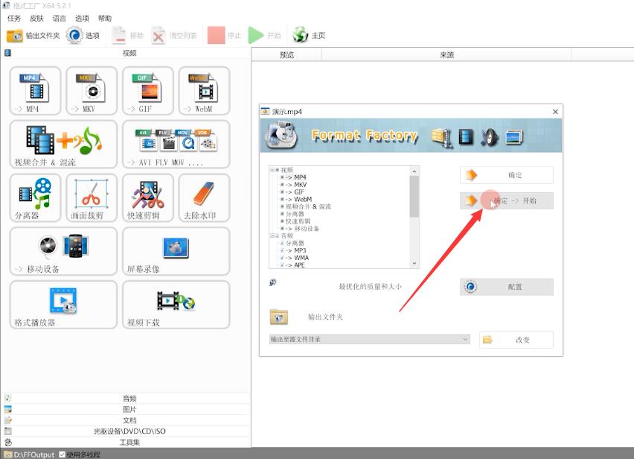This screenshot has width=634, height=459.
Task: Click the gear icon on the 配置 button
Action: [470, 287]
